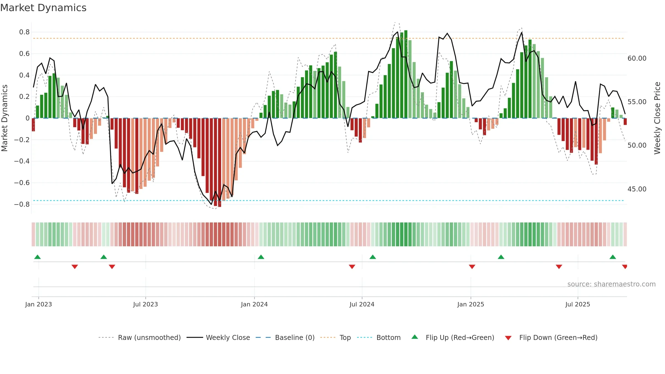Click the vertical Market Dynamics axis title
The image size is (665, 374).
click(4, 118)
